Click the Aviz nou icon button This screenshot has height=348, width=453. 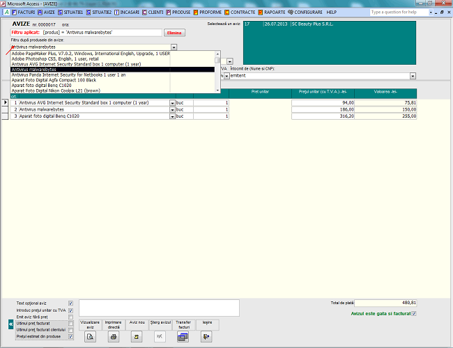click(137, 336)
